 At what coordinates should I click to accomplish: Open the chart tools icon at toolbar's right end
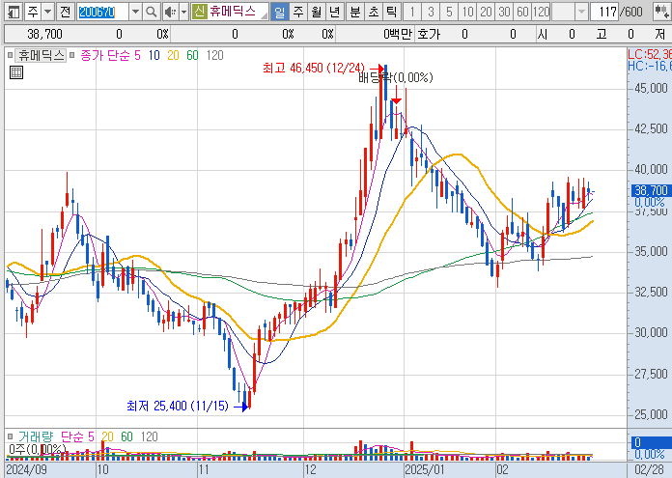662,12
